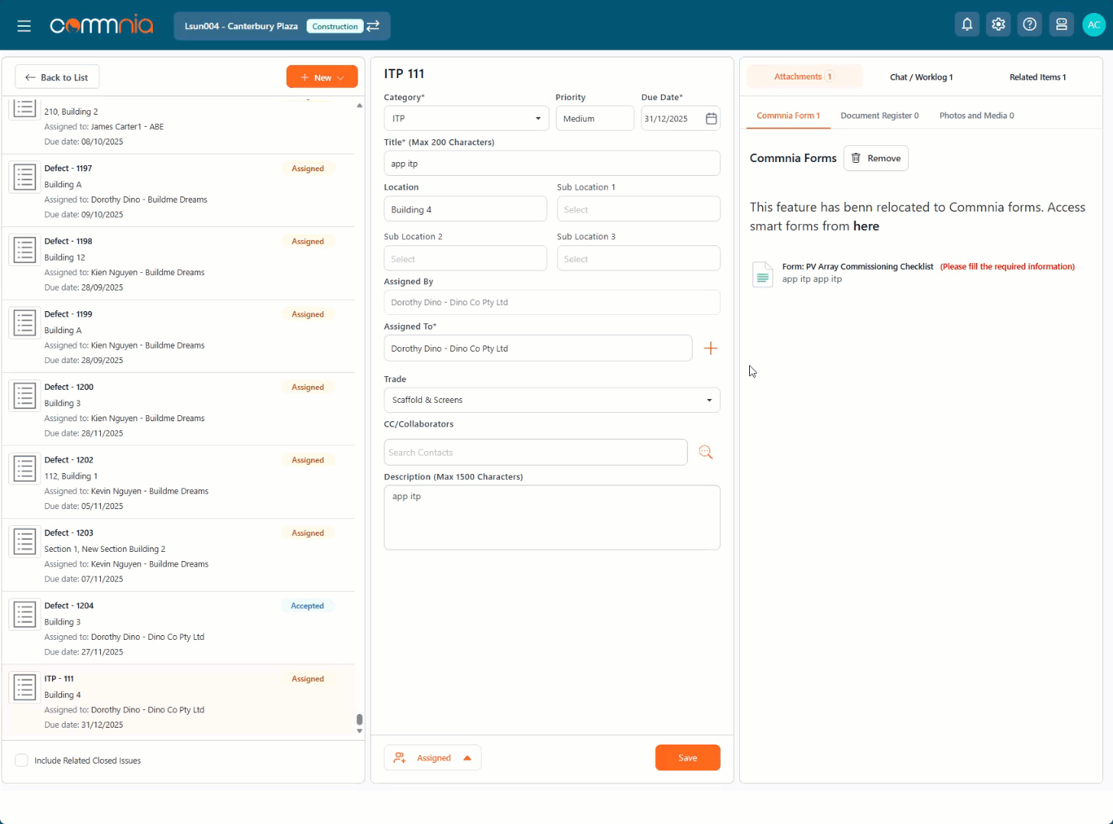The image size is (1113, 824).
Task: Add another assignee with the plus icon
Action: tap(710, 348)
